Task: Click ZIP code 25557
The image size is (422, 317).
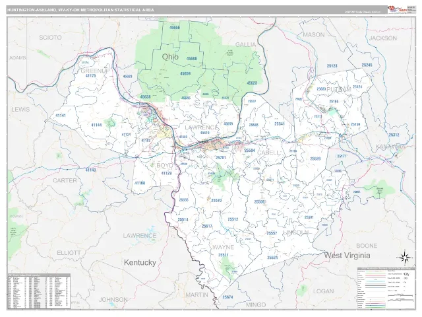Action: (x=272, y=233)
